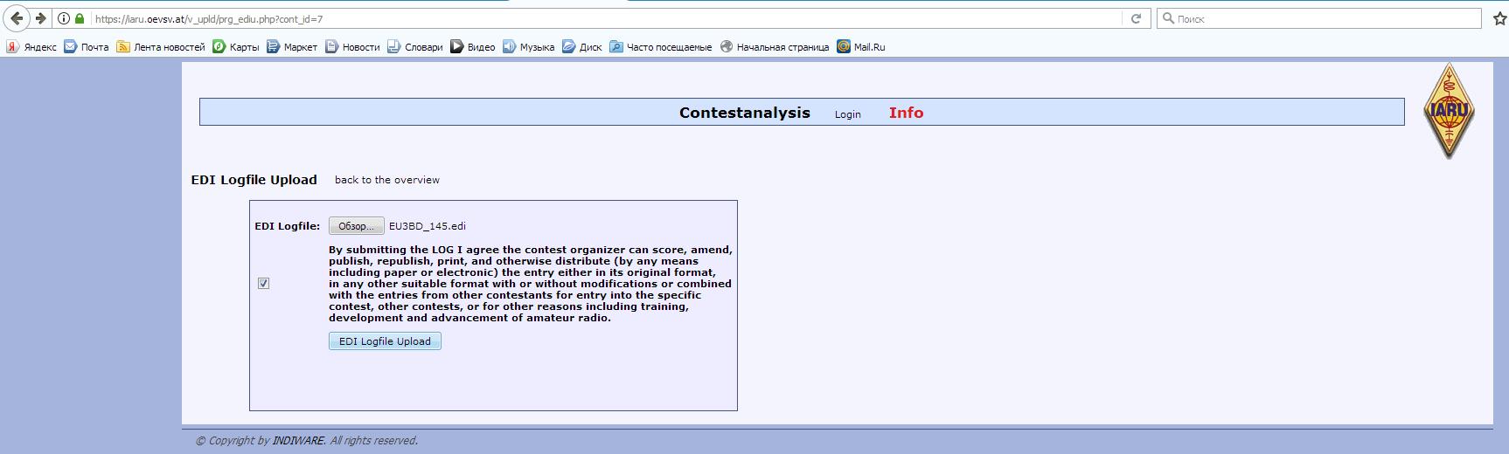This screenshot has height=454, width=1509.
Task: Click the browser back arrow button
Action: point(17,18)
